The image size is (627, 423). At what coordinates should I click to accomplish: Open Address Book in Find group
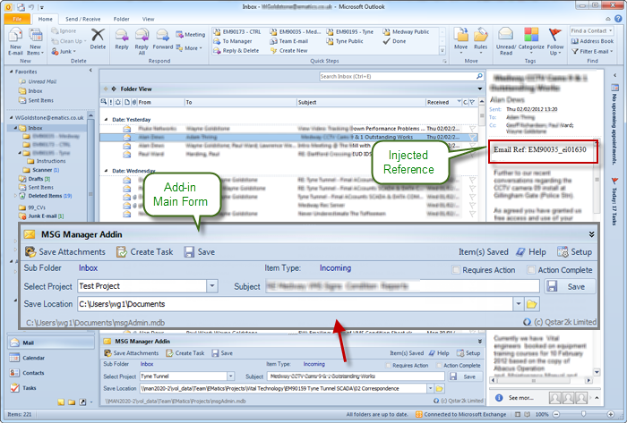tap(592, 41)
